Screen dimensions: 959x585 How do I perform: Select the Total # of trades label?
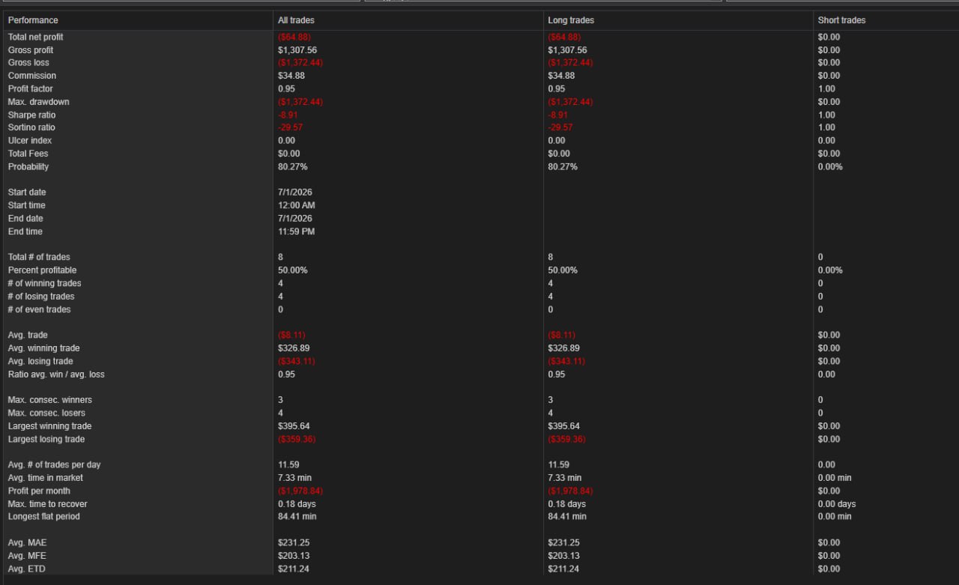tap(39, 257)
